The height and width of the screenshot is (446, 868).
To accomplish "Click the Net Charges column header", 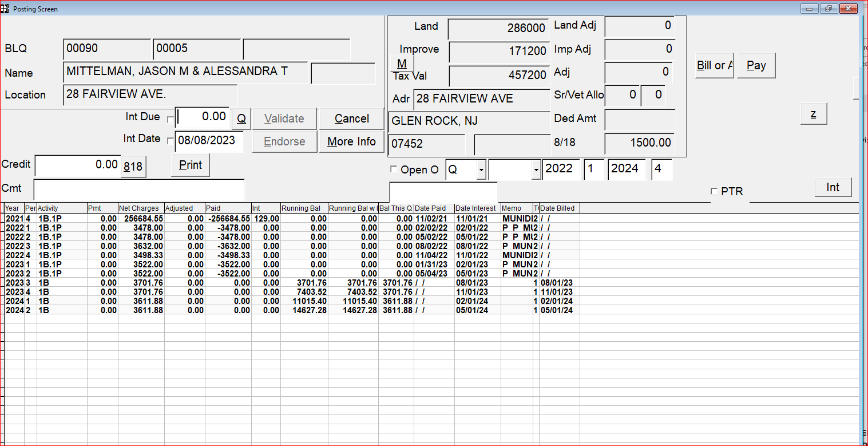I will (141, 208).
